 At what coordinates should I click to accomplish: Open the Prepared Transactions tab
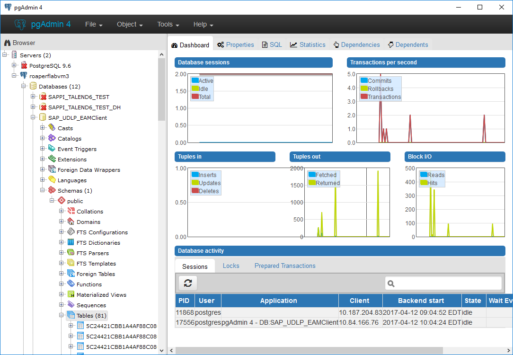[x=285, y=266]
